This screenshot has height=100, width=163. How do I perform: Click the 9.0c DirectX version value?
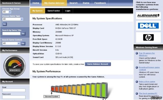click(57, 50)
